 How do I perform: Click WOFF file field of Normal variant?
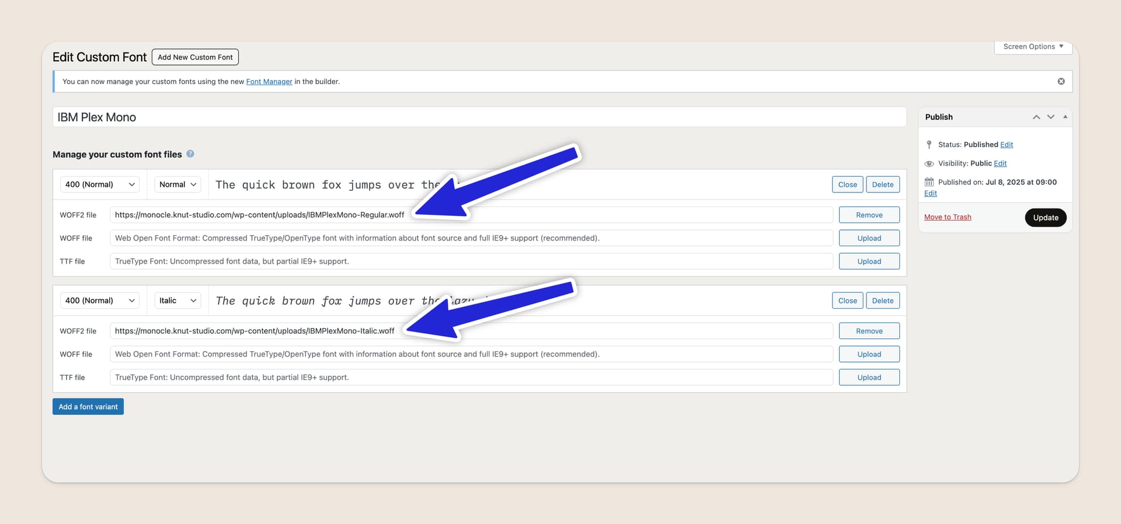point(471,238)
